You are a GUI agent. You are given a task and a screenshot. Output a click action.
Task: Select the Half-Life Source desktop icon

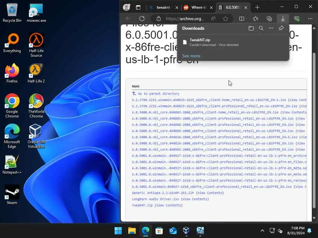(36, 45)
